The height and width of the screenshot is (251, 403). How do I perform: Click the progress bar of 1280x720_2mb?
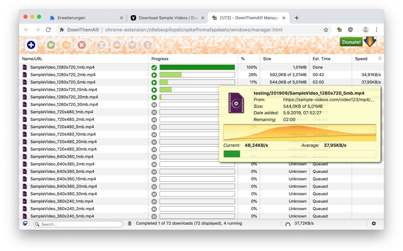(x=197, y=75)
